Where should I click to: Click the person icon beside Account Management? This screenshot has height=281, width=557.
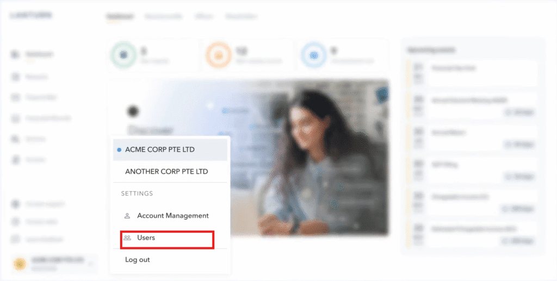coord(127,216)
